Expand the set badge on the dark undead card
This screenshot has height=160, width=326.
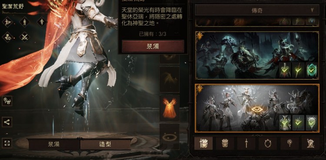200,36
